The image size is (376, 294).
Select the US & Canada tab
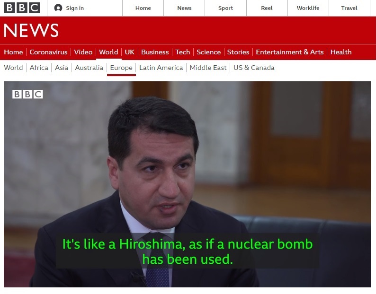point(254,68)
